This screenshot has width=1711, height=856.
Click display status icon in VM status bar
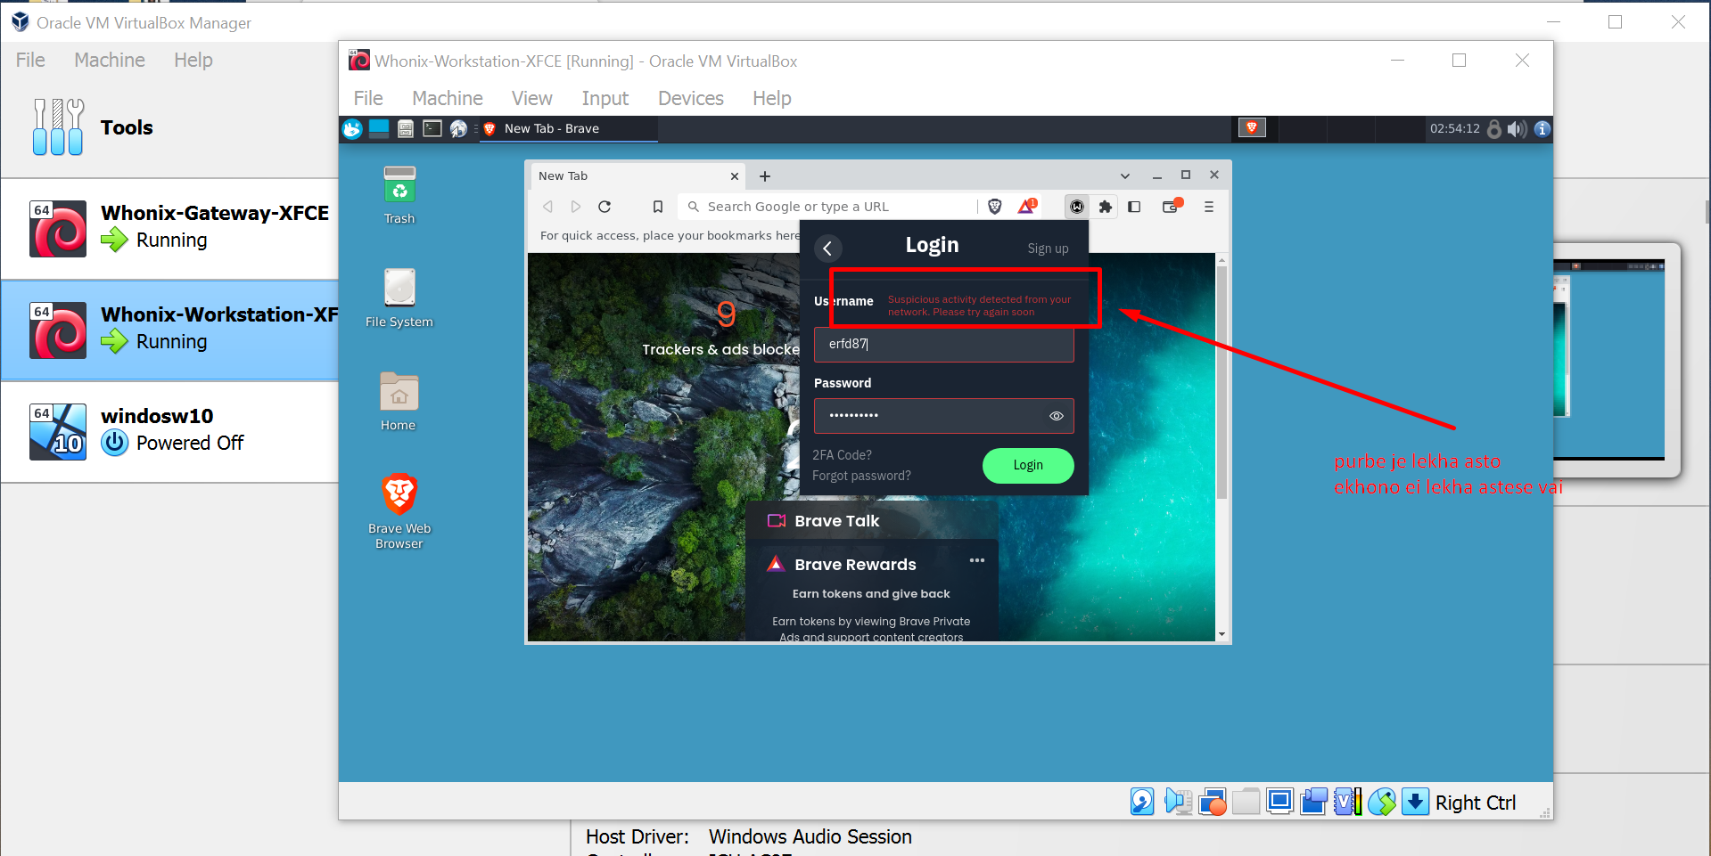(x=1279, y=802)
